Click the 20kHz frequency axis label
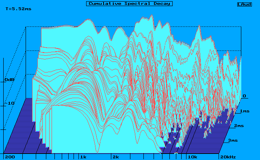This screenshot has width=260, height=160. 228,157
